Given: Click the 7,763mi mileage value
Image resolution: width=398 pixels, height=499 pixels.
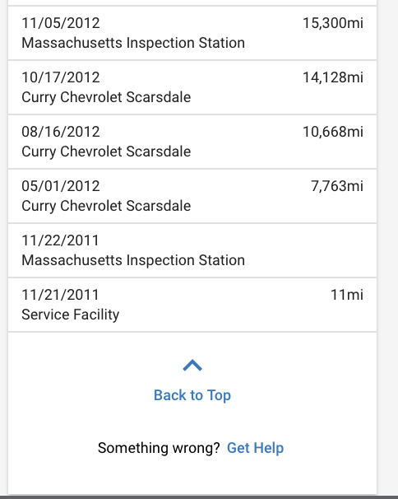Looking at the screenshot, I should click(337, 186).
